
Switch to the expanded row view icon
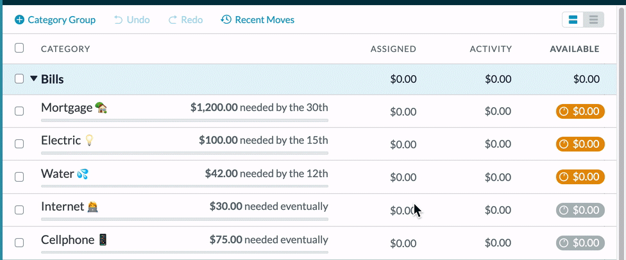click(x=573, y=20)
